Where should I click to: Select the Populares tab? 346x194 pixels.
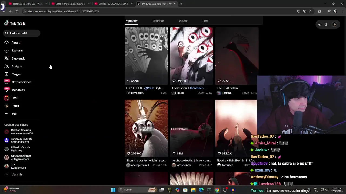pyautogui.click(x=131, y=21)
